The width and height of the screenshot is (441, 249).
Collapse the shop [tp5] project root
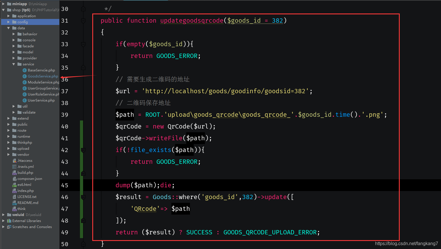[x=3, y=10]
